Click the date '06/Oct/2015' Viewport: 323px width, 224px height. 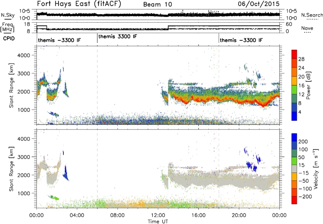[259, 4]
